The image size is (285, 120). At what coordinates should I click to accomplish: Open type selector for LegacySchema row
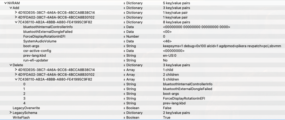124,113
